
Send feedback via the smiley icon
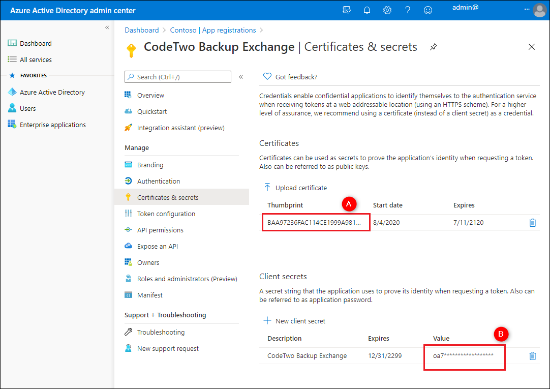pyautogui.click(x=428, y=10)
